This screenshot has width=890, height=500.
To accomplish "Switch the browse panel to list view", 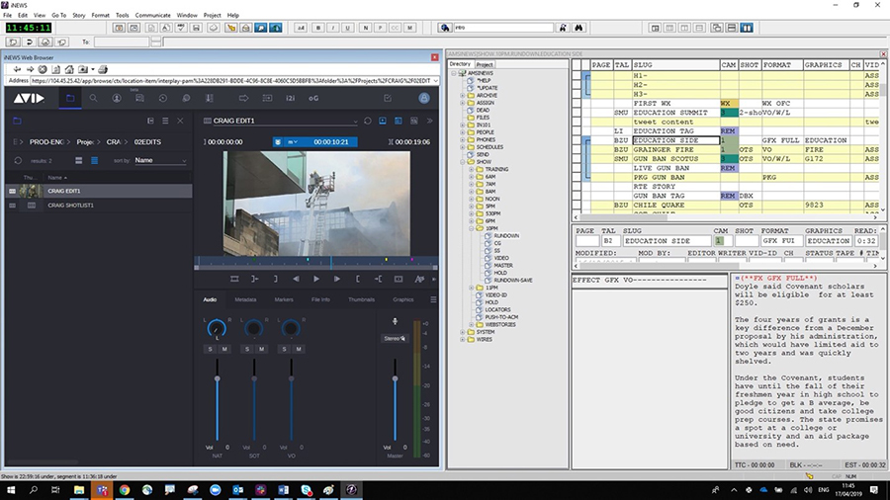I will (95, 160).
